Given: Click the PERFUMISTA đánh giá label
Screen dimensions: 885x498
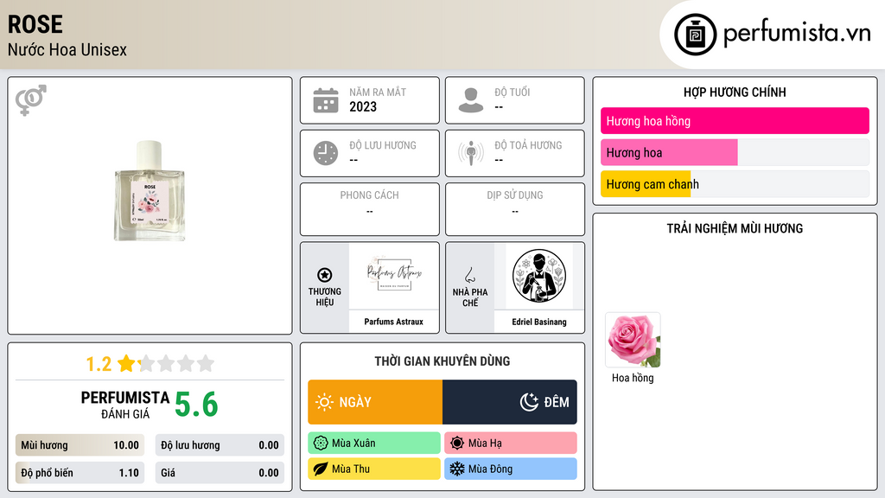Looking at the screenshot, I should pyautogui.click(x=125, y=405).
